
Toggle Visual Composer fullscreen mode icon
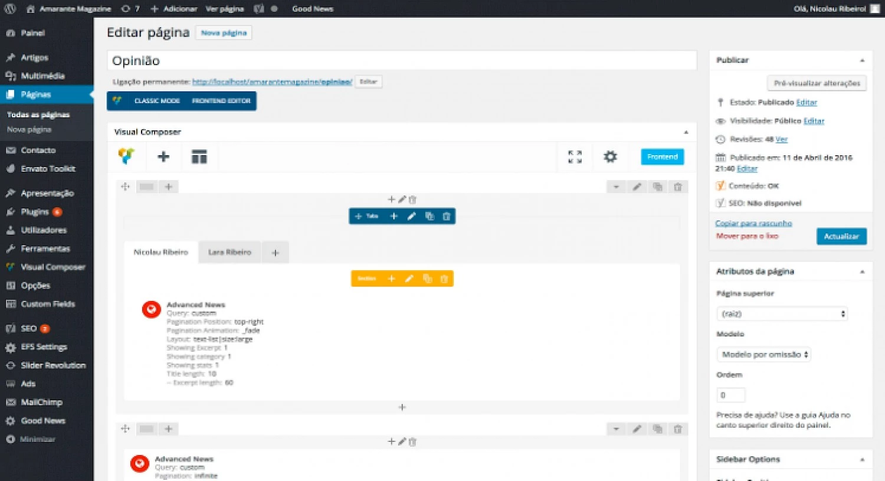point(575,156)
